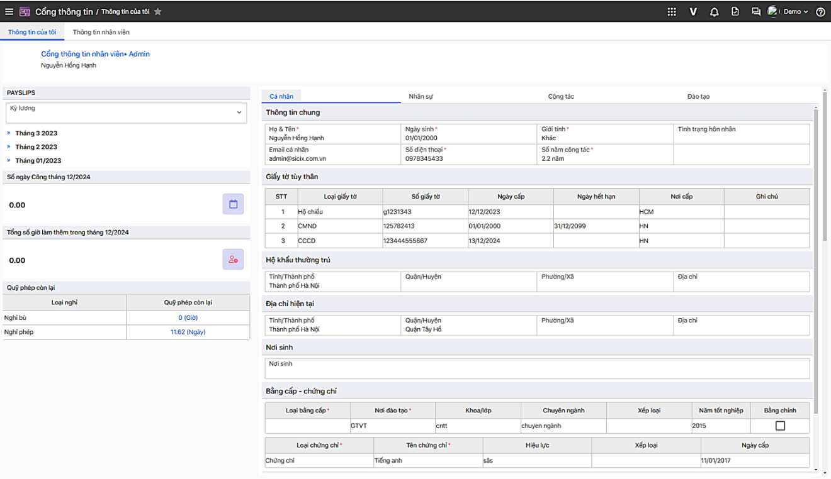The image size is (831, 479).
Task: Click the overtime hours person icon
Action: click(233, 260)
